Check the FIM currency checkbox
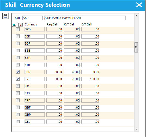Image resolution: width=146 pixels, height=137 pixels. (x=18, y=86)
